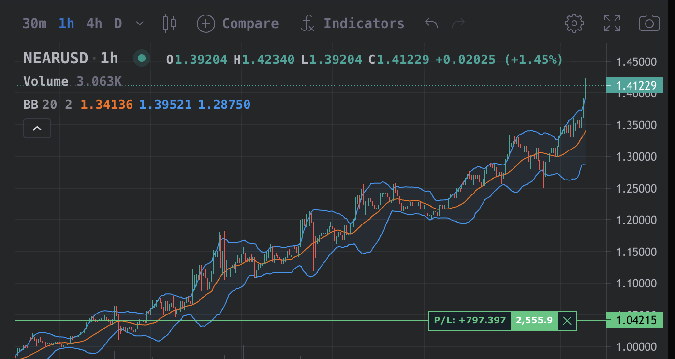Select the 4h timeframe
This screenshot has height=359, width=675.
(94, 23)
